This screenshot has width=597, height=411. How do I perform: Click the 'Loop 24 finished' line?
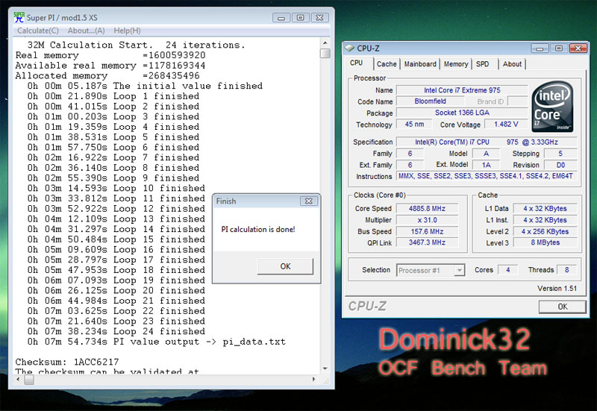[x=116, y=331]
